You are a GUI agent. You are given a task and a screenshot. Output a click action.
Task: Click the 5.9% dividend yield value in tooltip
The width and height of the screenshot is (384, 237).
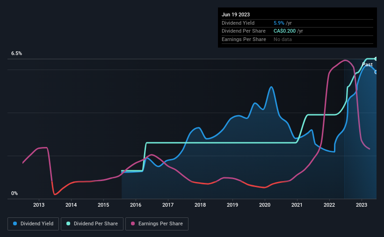279,23
